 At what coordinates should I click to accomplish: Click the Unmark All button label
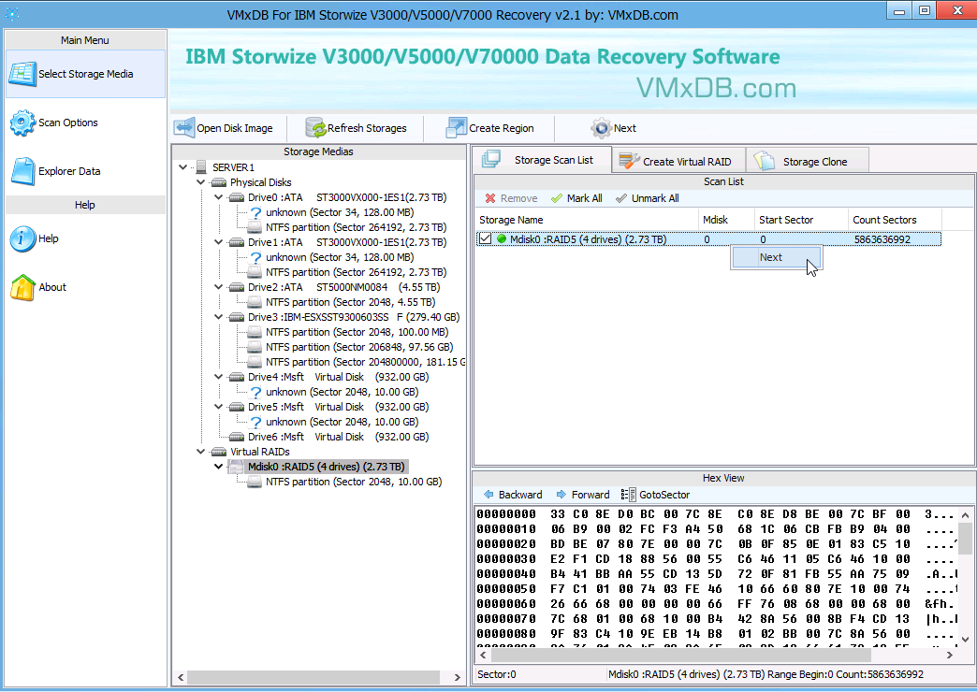pyautogui.click(x=655, y=198)
